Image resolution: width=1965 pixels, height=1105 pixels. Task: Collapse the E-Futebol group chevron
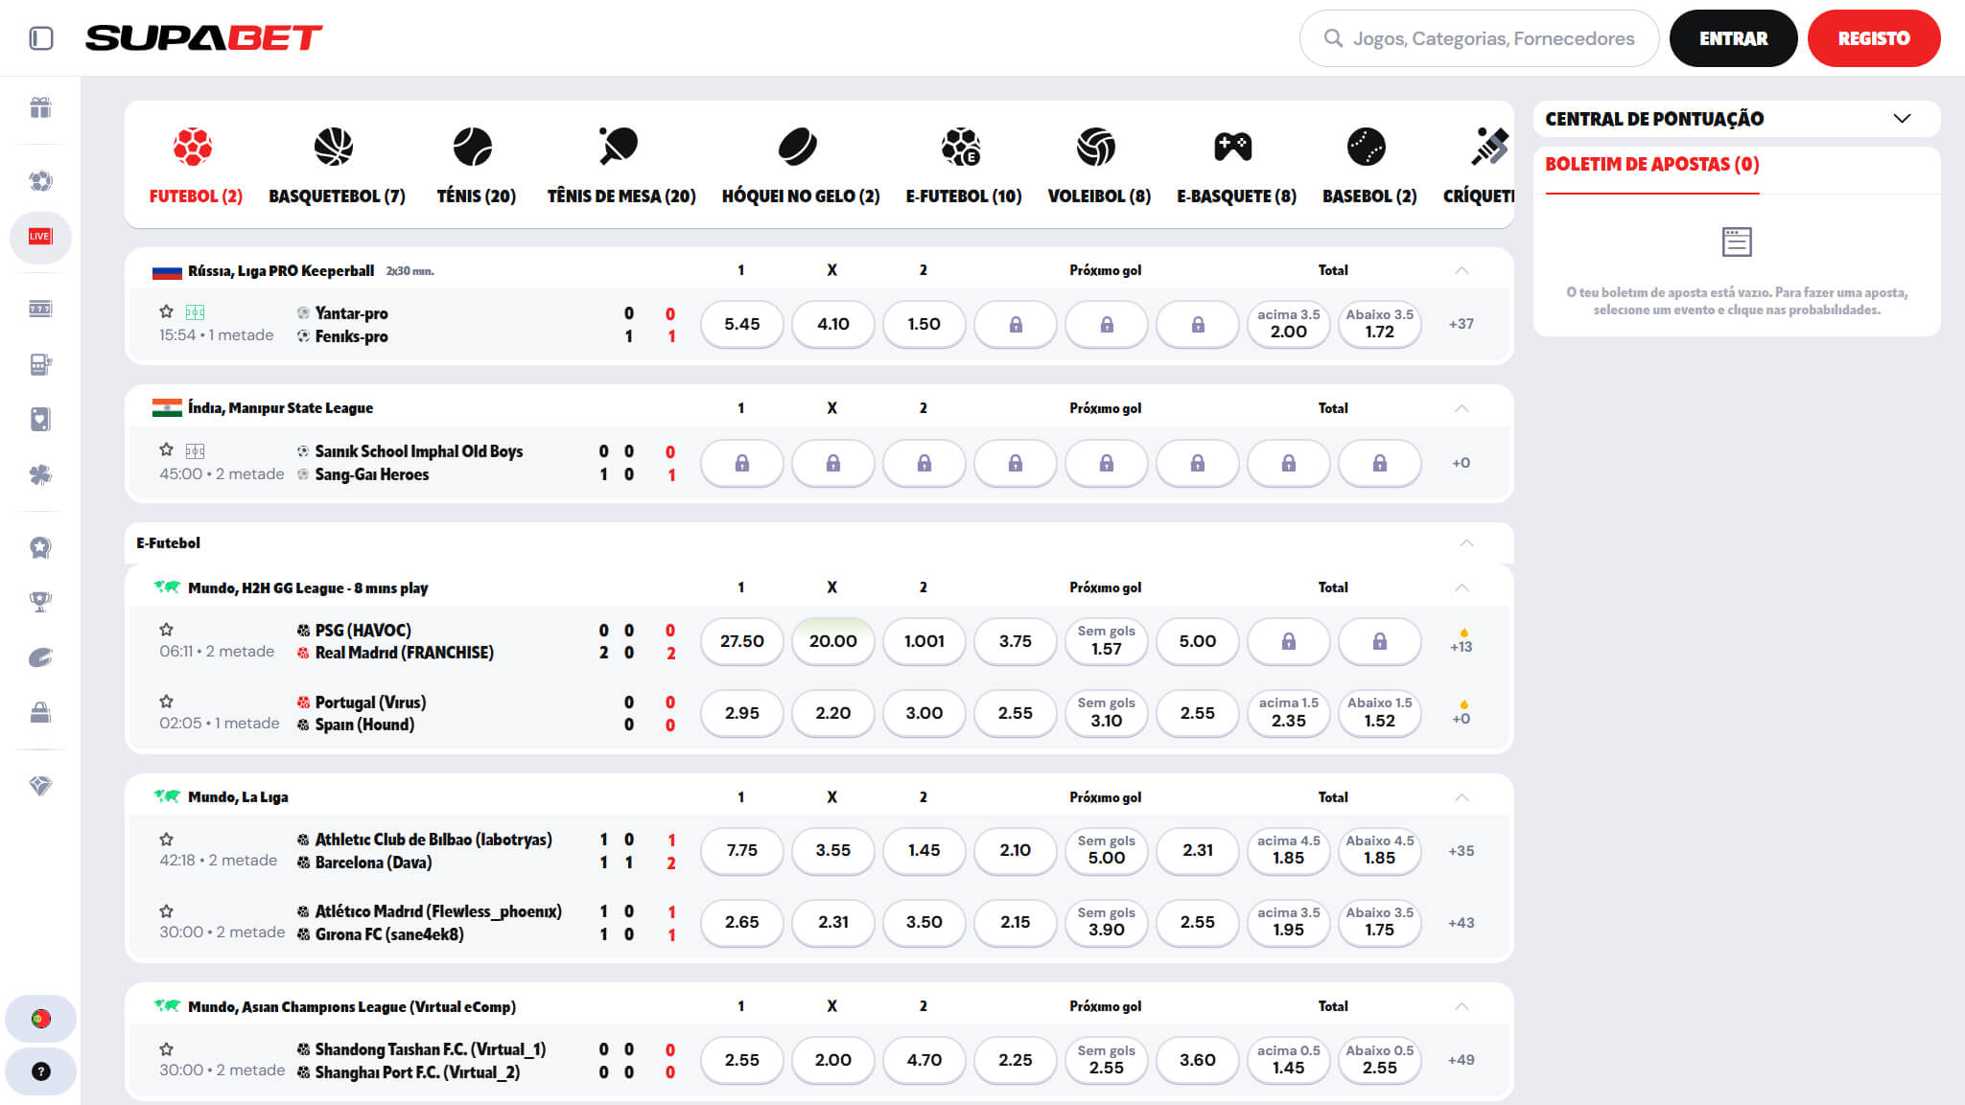1464,542
